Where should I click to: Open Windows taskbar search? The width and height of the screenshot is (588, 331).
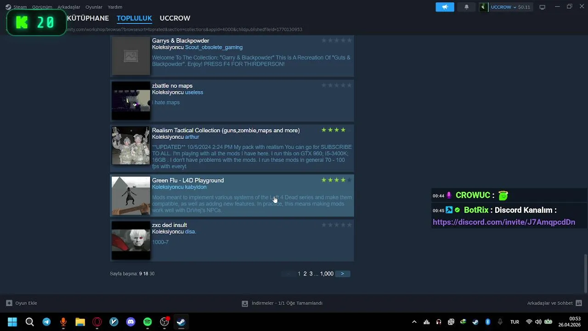pyautogui.click(x=29, y=322)
